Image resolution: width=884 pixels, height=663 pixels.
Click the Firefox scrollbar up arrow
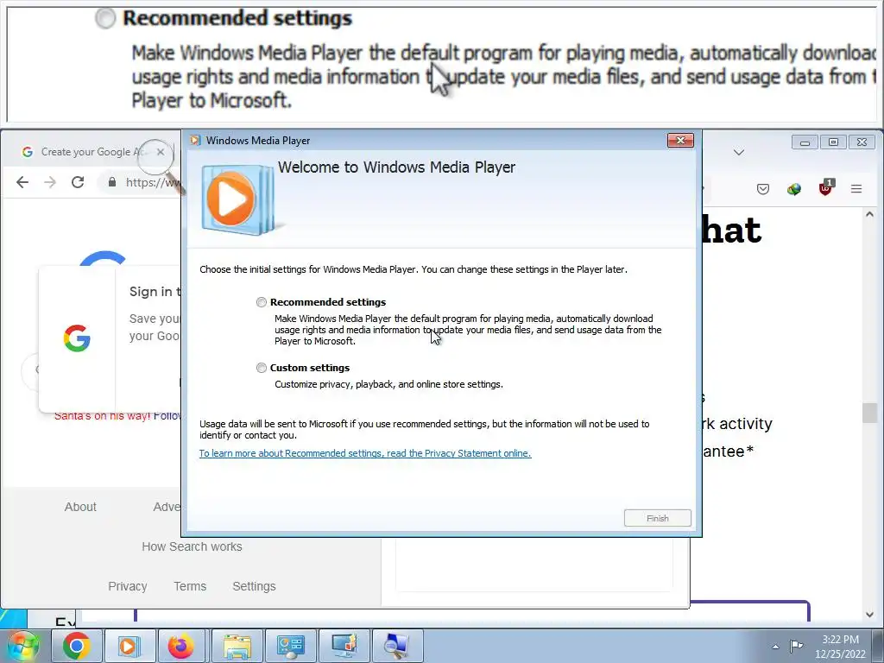coord(869,214)
